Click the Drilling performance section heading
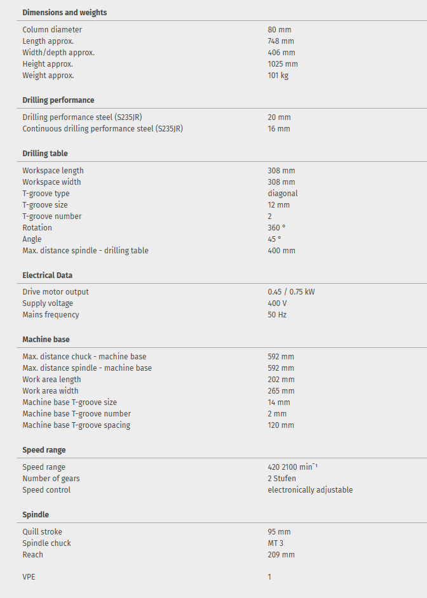Screen dimensions: 427x598 (58, 100)
